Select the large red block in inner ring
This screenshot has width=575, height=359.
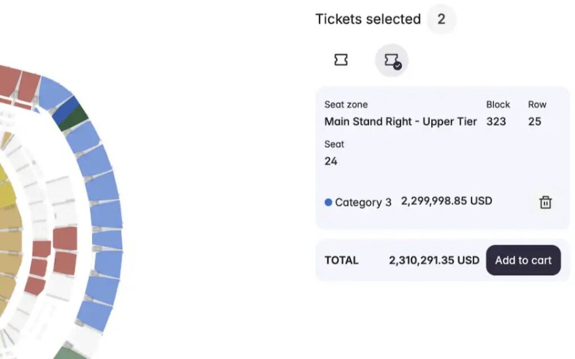click(65, 238)
